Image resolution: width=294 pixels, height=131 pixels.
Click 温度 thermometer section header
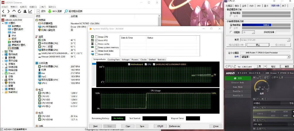click(x=39, y=37)
